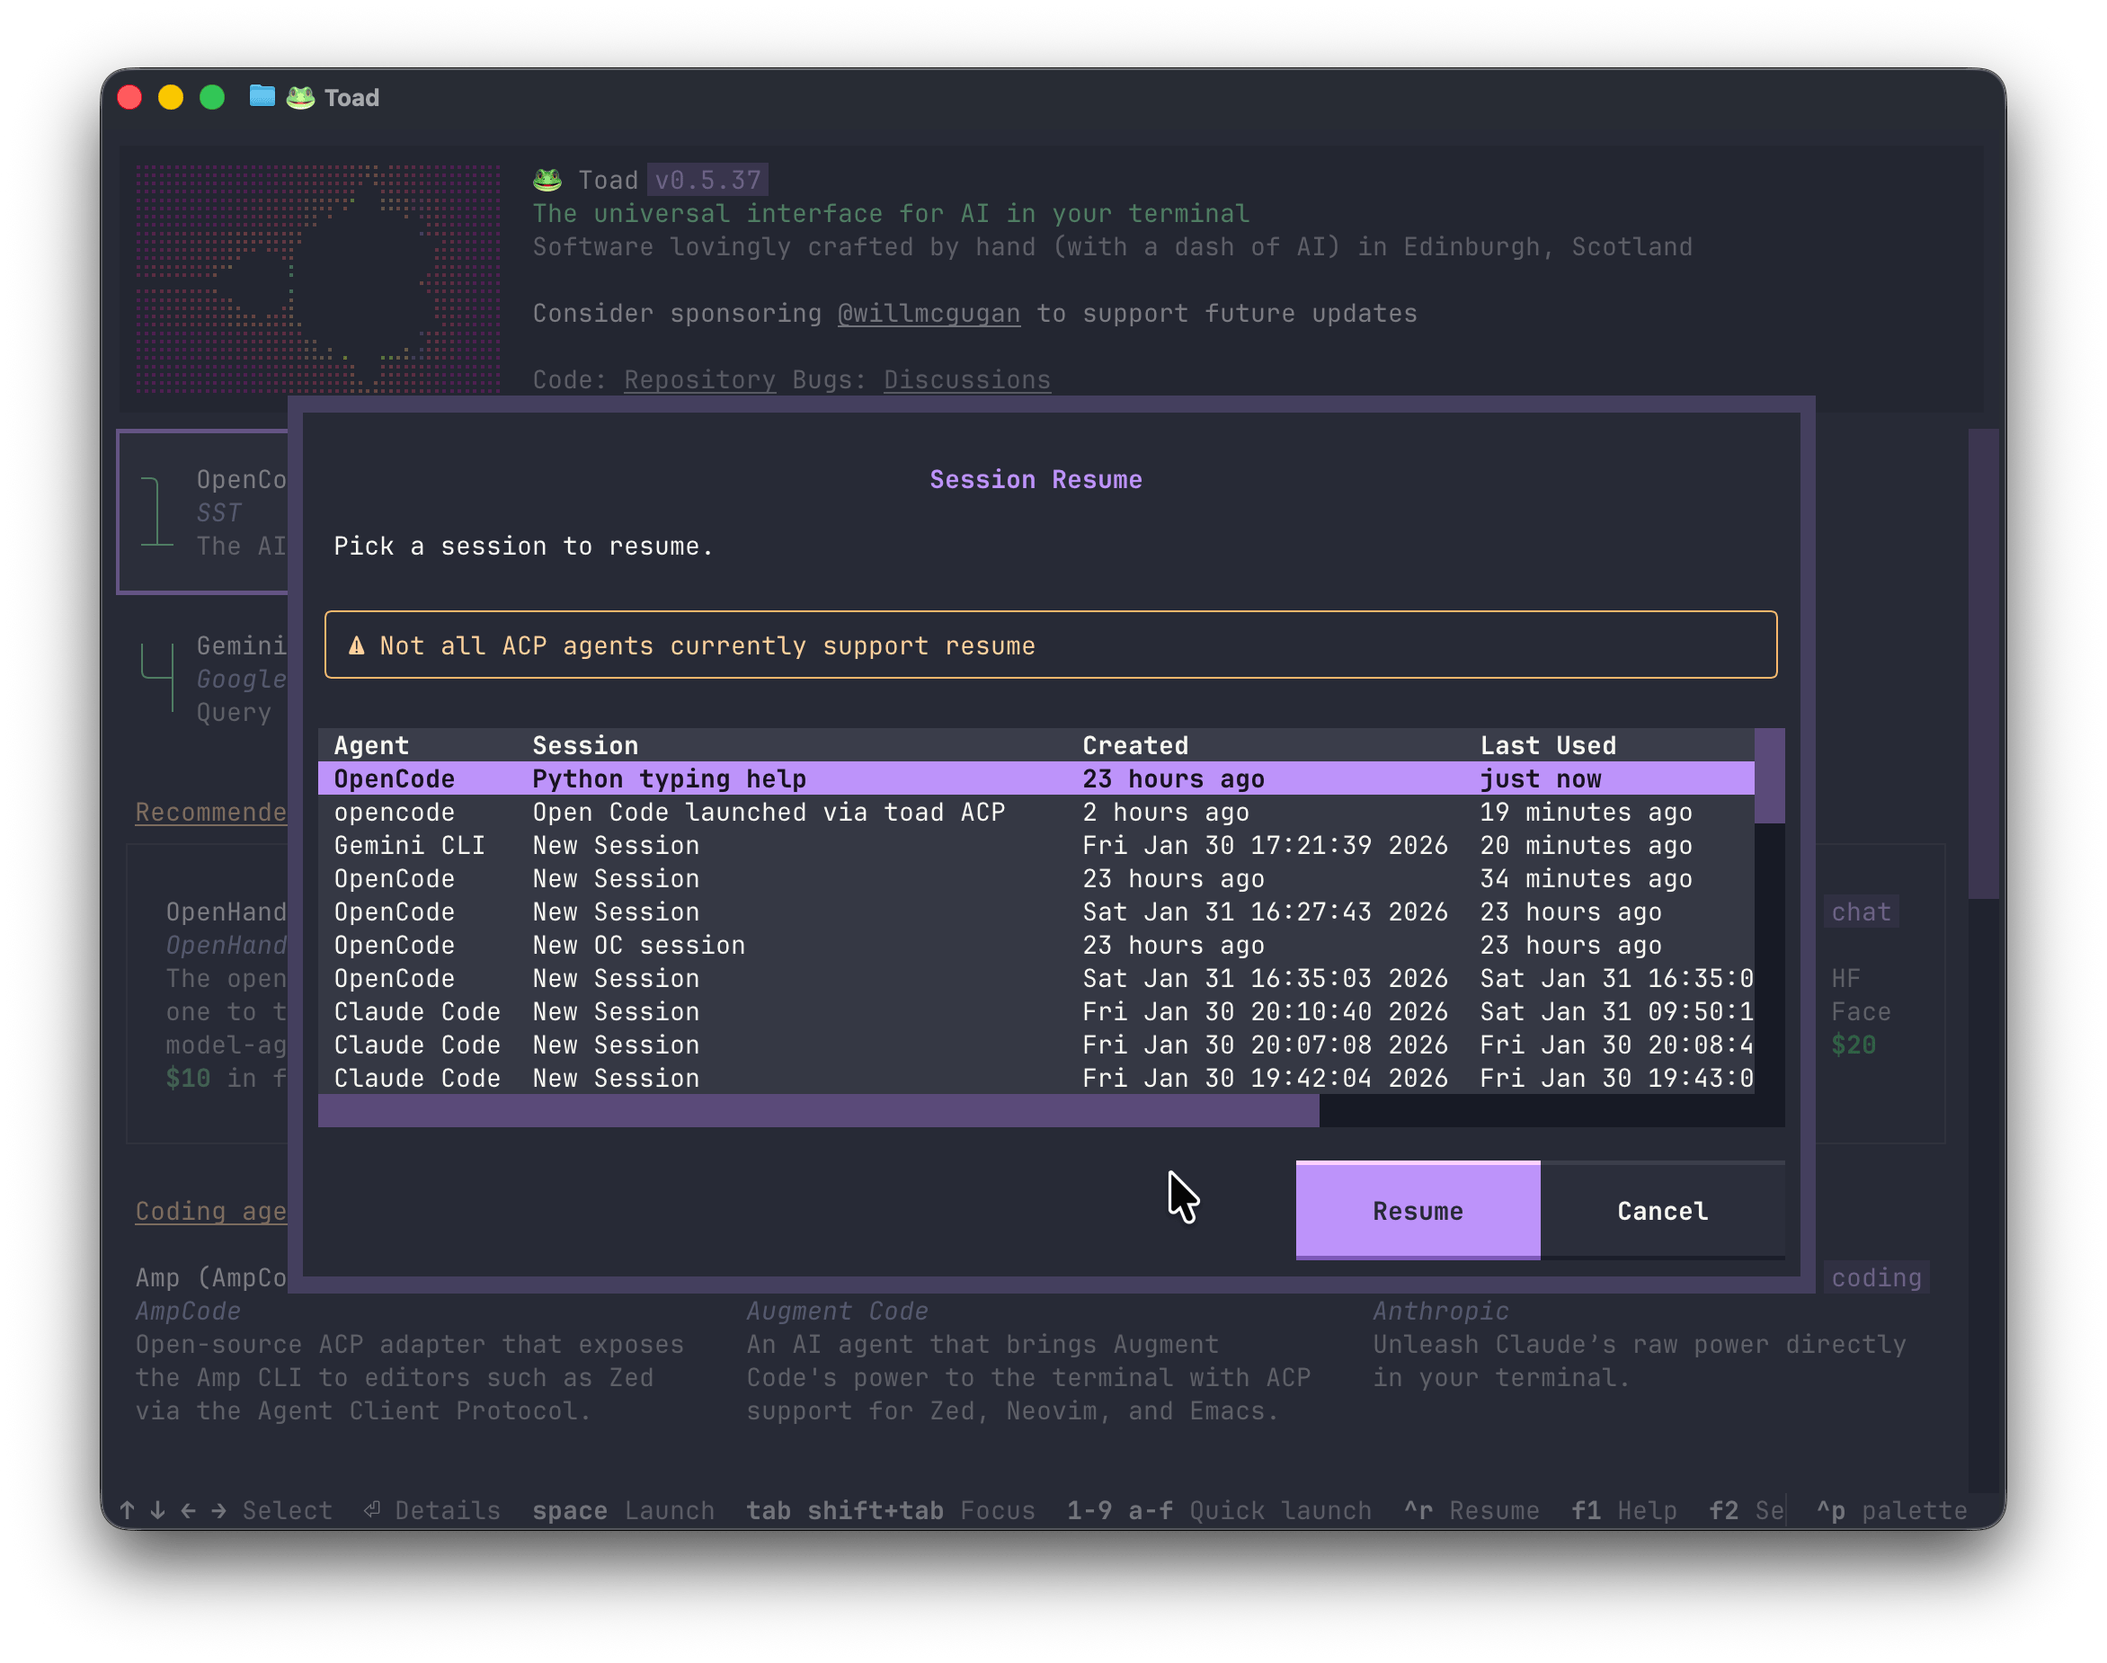2107x1663 pixels.
Task: Click the folder icon in the title bar
Action: (x=261, y=96)
